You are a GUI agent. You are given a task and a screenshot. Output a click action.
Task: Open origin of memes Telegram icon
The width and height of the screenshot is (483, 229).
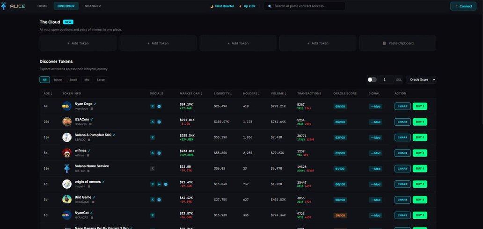point(159,184)
